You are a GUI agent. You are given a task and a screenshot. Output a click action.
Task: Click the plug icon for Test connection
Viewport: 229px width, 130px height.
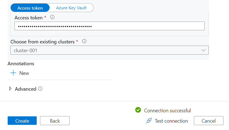point(149,121)
